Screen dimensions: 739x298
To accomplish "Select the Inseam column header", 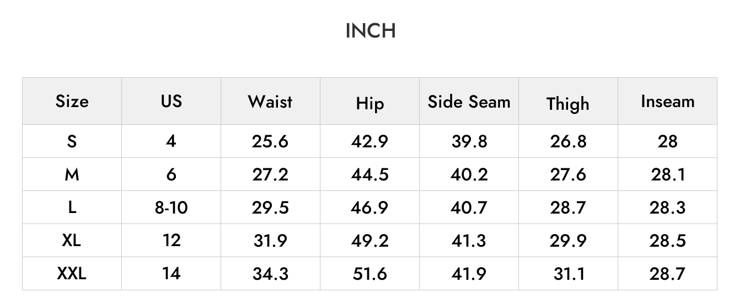I will [x=667, y=102].
